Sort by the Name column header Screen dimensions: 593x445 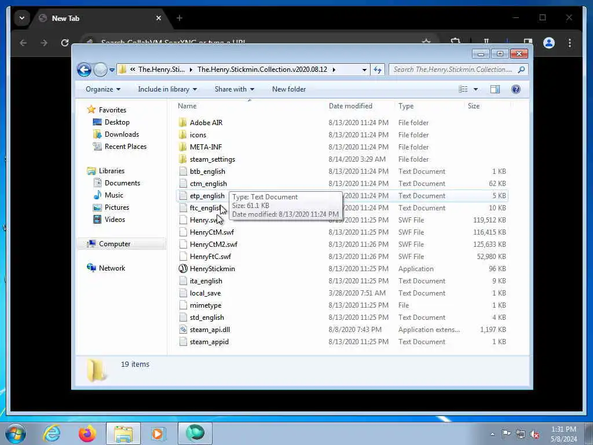pyautogui.click(x=187, y=107)
